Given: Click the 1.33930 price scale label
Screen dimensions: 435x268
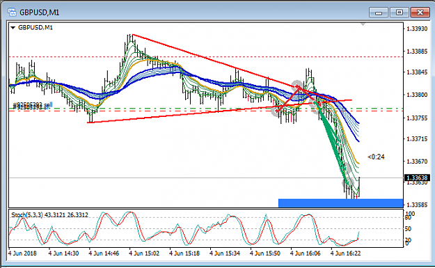Looking at the screenshot, I should [x=417, y=29].
